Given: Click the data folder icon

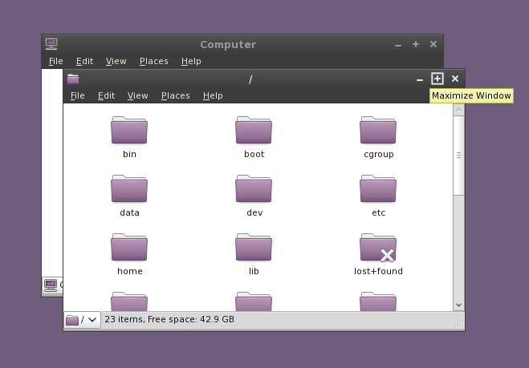Looking at the screenshot, I should point(129,188).
